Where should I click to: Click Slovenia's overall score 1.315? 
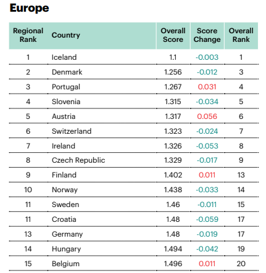tap(173, 102)
